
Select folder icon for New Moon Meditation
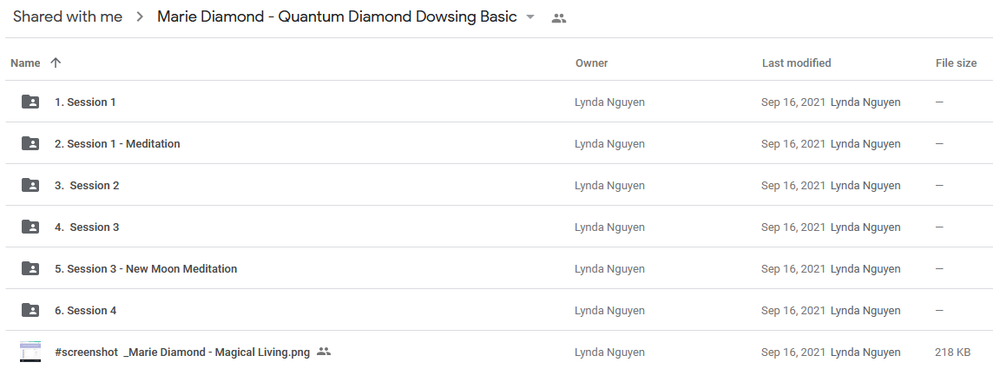[30, 269]
